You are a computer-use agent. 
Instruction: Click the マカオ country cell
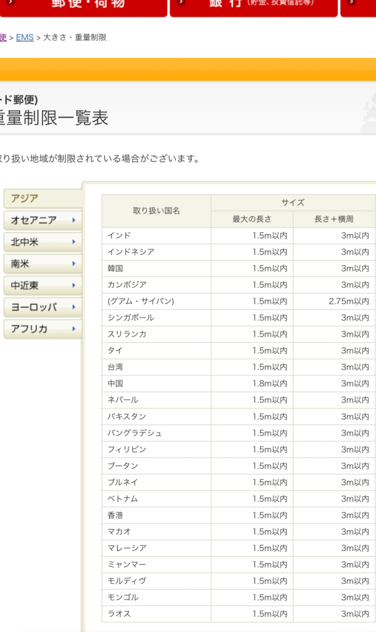156,532
